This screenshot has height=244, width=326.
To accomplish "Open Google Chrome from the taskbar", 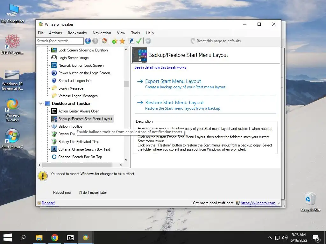I will tap(54, 238).
